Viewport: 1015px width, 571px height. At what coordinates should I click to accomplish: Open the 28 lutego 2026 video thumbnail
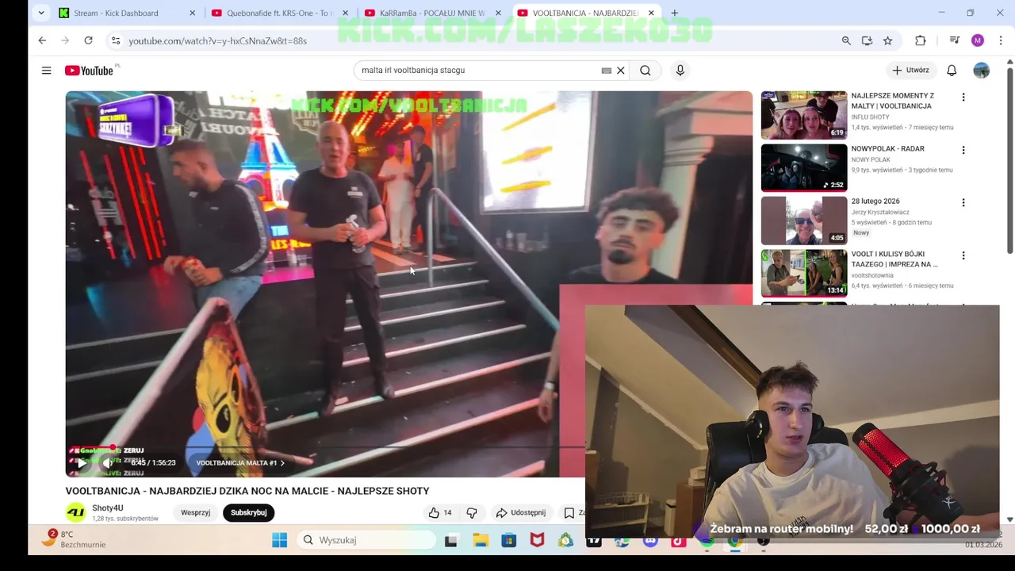pos(804,220)
